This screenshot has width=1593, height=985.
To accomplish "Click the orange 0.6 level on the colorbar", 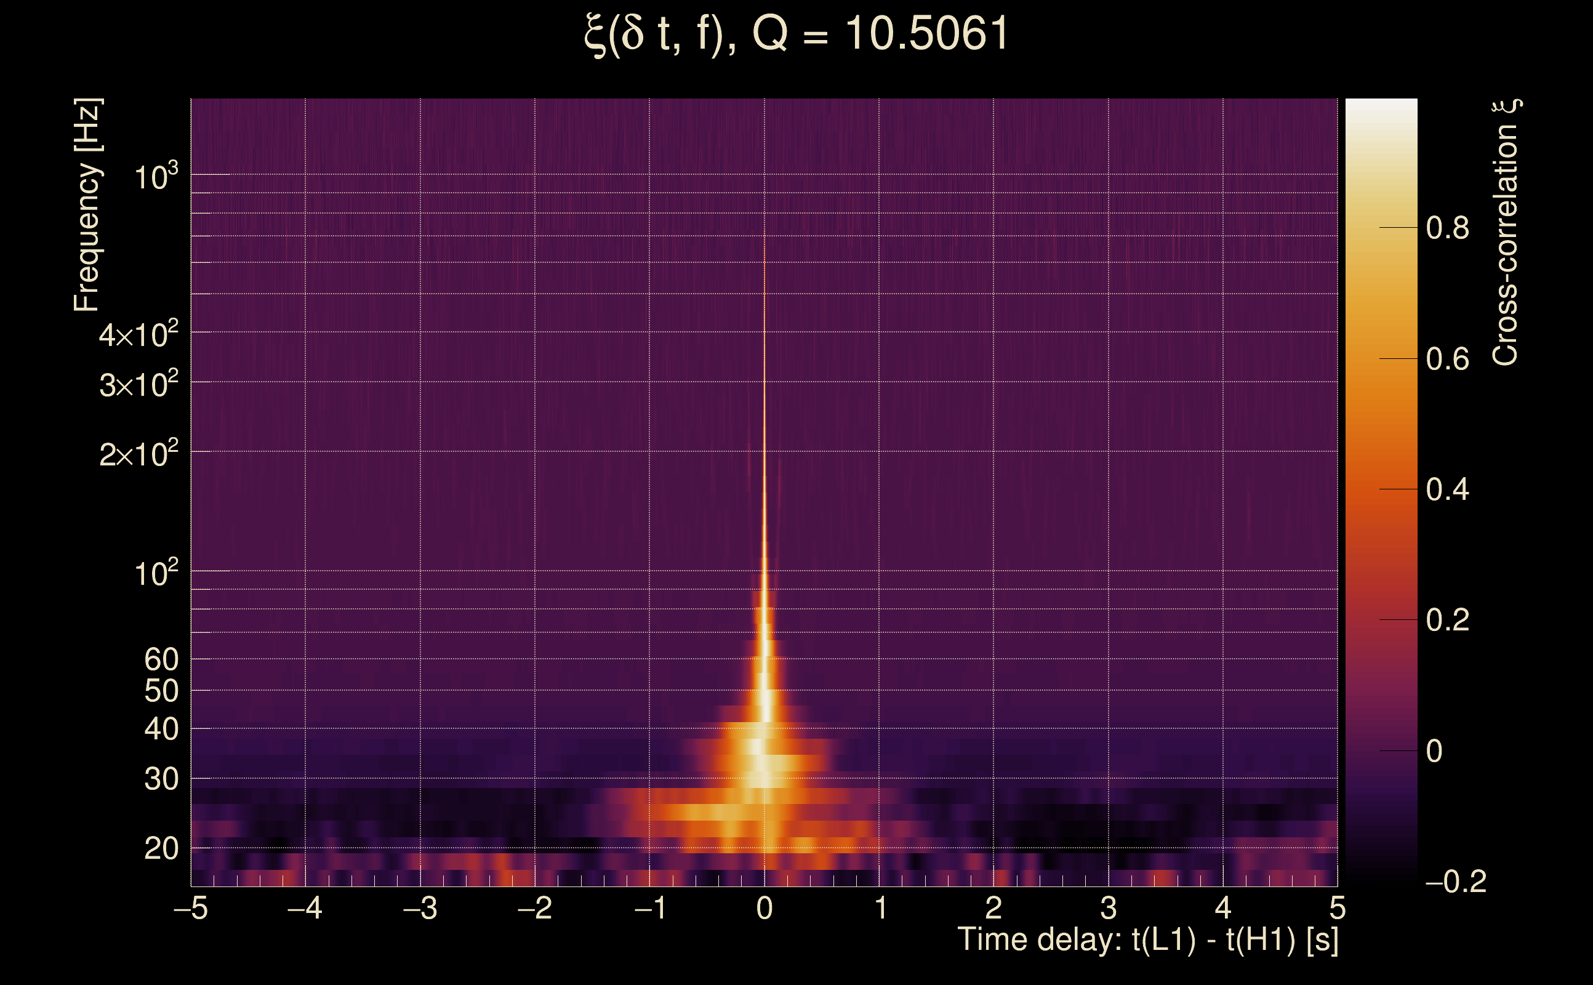I will (1381, 358).
